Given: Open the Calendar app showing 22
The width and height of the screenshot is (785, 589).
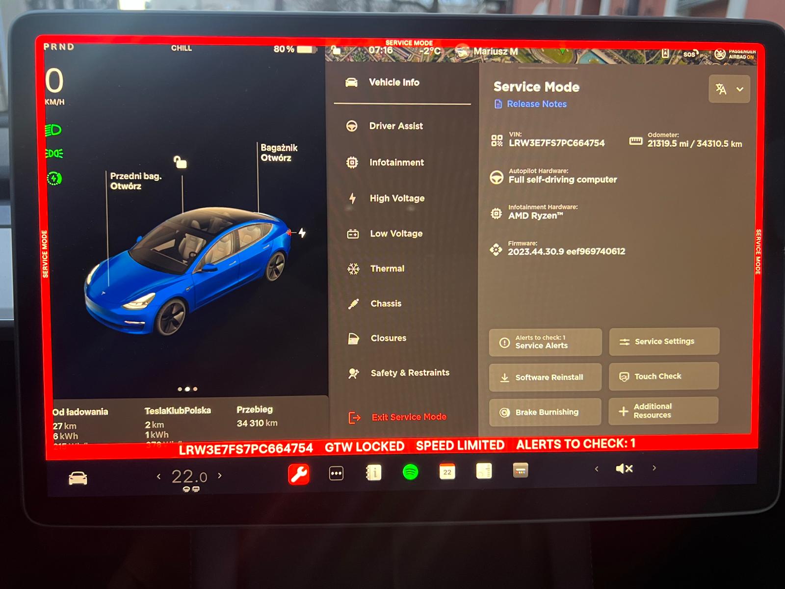Looking at the screenshot, I should [x=447, y=473].
